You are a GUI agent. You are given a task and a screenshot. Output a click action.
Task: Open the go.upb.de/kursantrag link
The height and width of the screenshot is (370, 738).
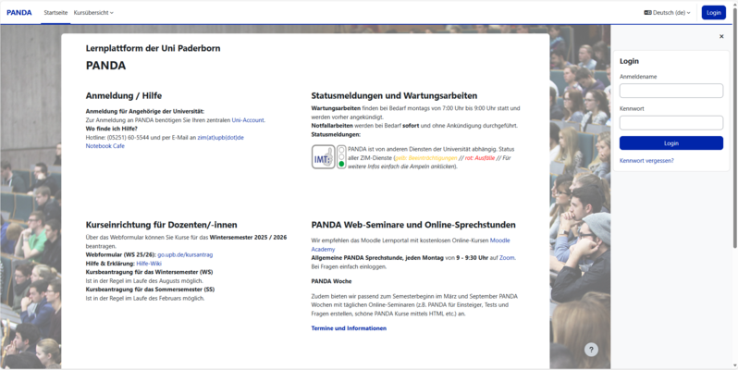pos(185,254)
